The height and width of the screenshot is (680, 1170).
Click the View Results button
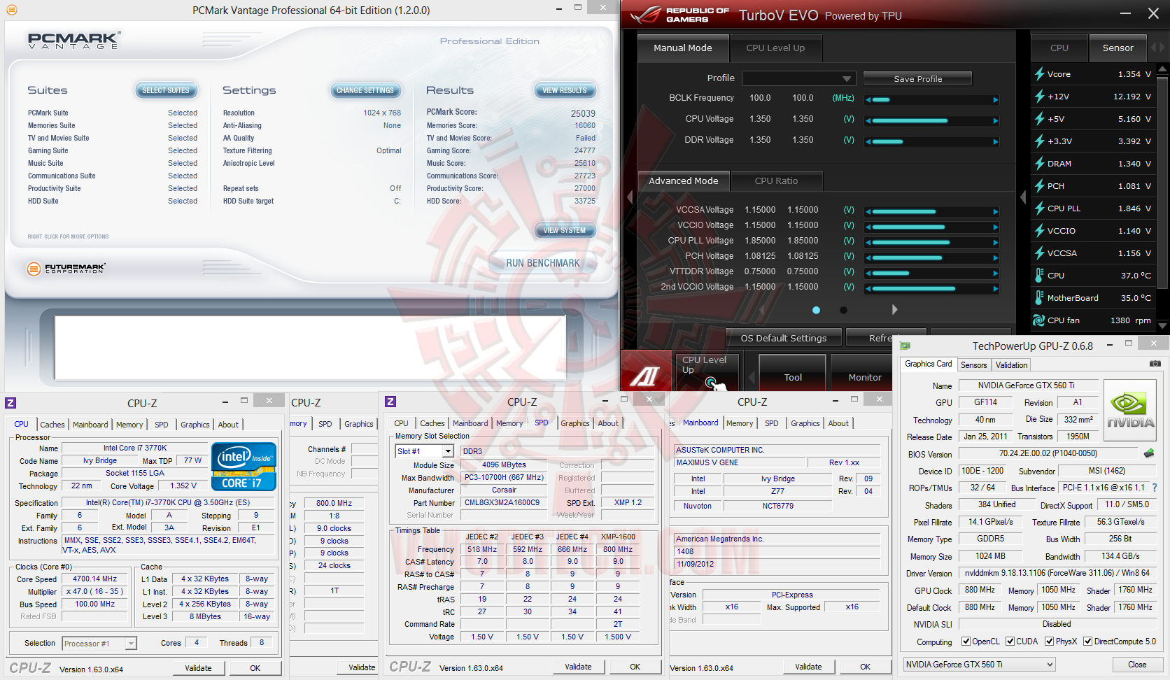pyautogui.click(x=565, y=90)
